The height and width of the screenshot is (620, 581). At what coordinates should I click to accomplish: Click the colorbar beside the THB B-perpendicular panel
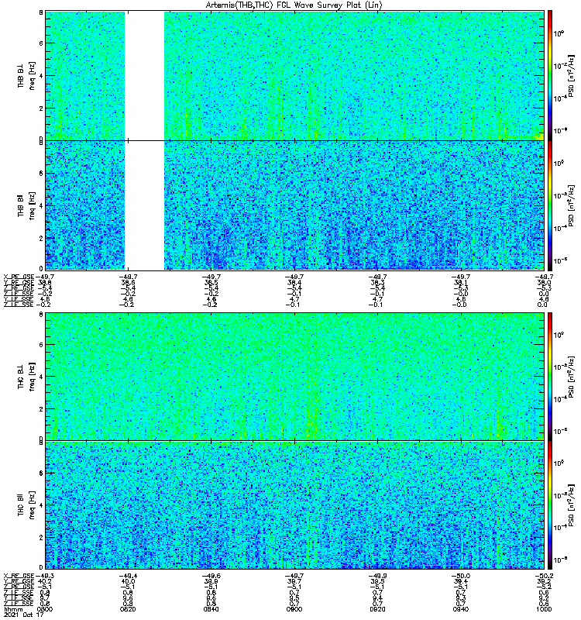(550, 75)
